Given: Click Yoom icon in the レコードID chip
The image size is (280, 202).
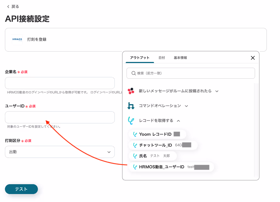Looking at the screenshot, I should (135, 134).
